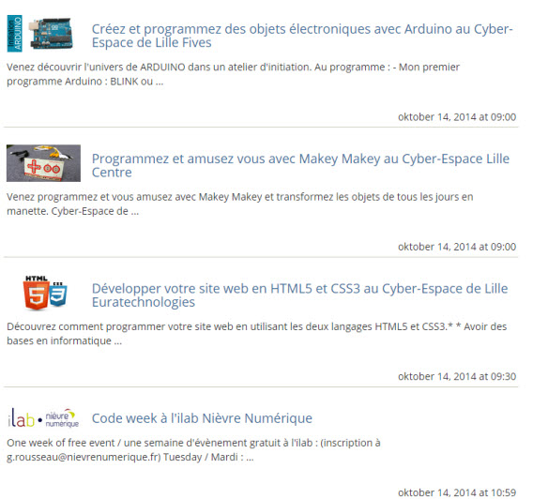Click the Makey Makey event date stamp
Viewport: 533px width, 499px height.
(x=457, y=247)
